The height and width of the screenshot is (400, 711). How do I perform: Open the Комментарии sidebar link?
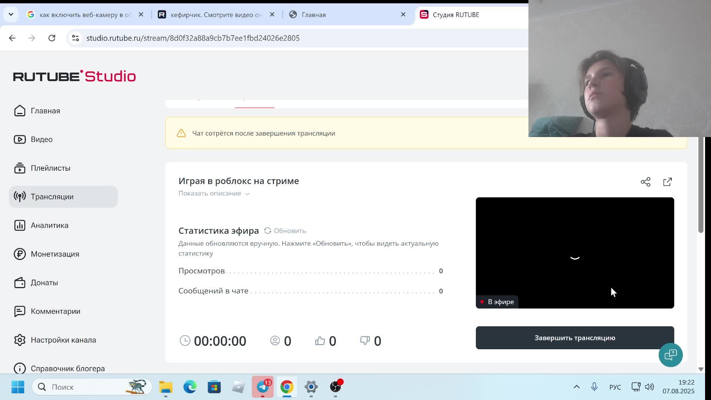click(x=55, y=311)
